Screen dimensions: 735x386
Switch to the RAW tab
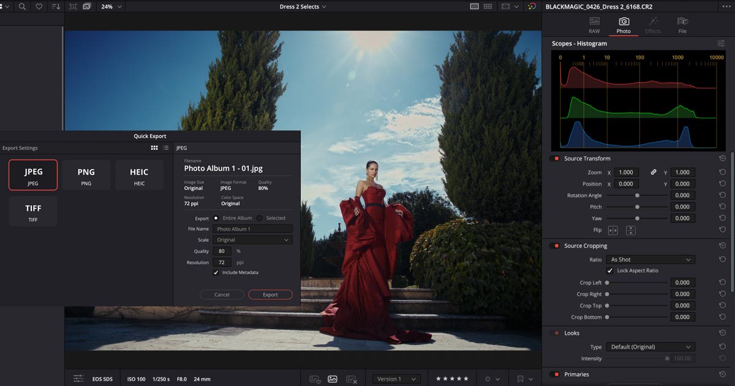pos(594,25)
